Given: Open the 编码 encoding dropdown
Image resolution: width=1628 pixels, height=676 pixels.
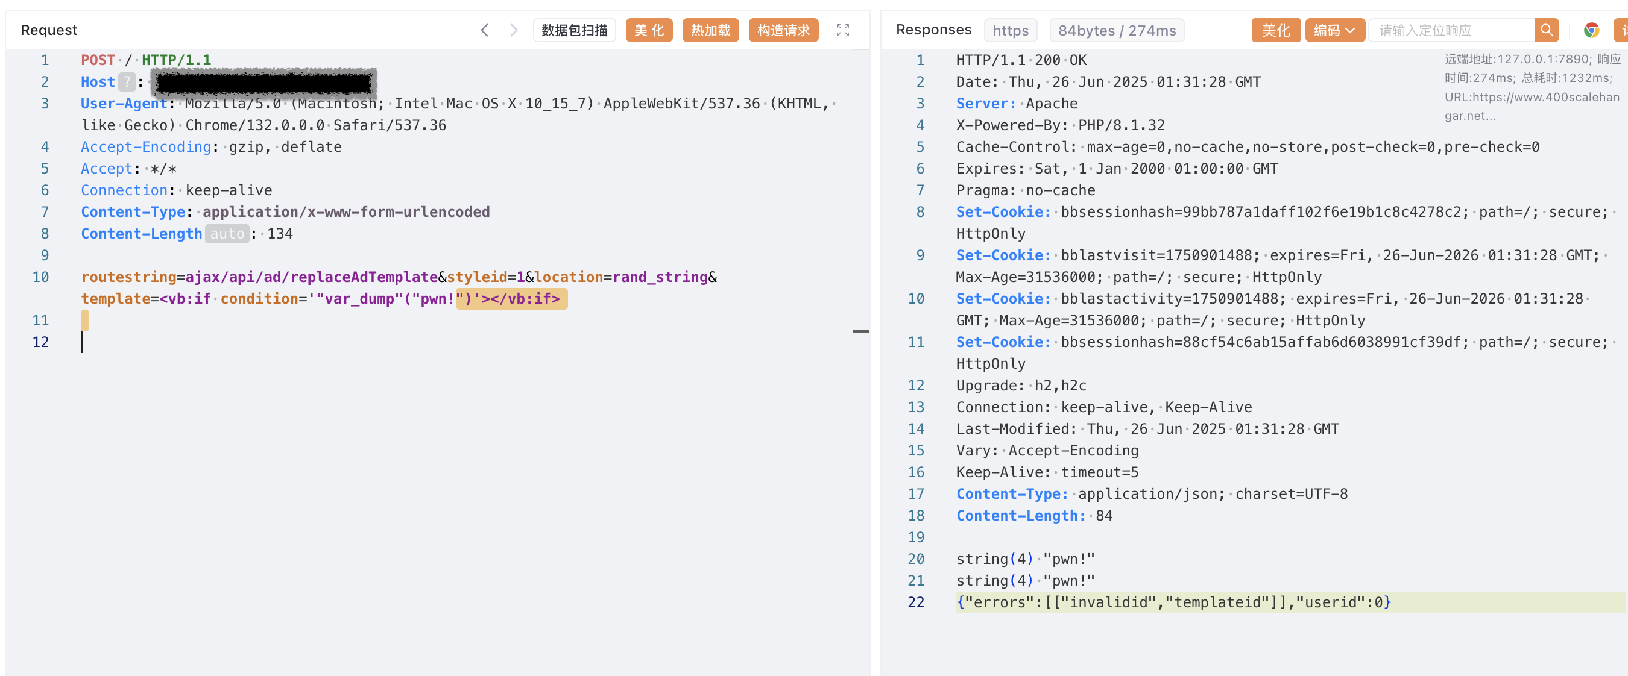Looking at the screenshot, I should (x=1334, y=30).
